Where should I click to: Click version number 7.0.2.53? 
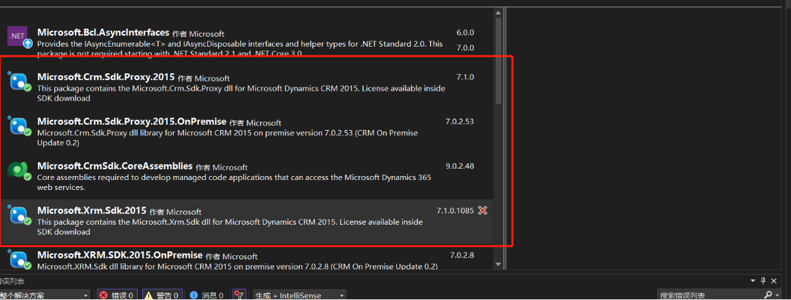(x=460, y=121)
